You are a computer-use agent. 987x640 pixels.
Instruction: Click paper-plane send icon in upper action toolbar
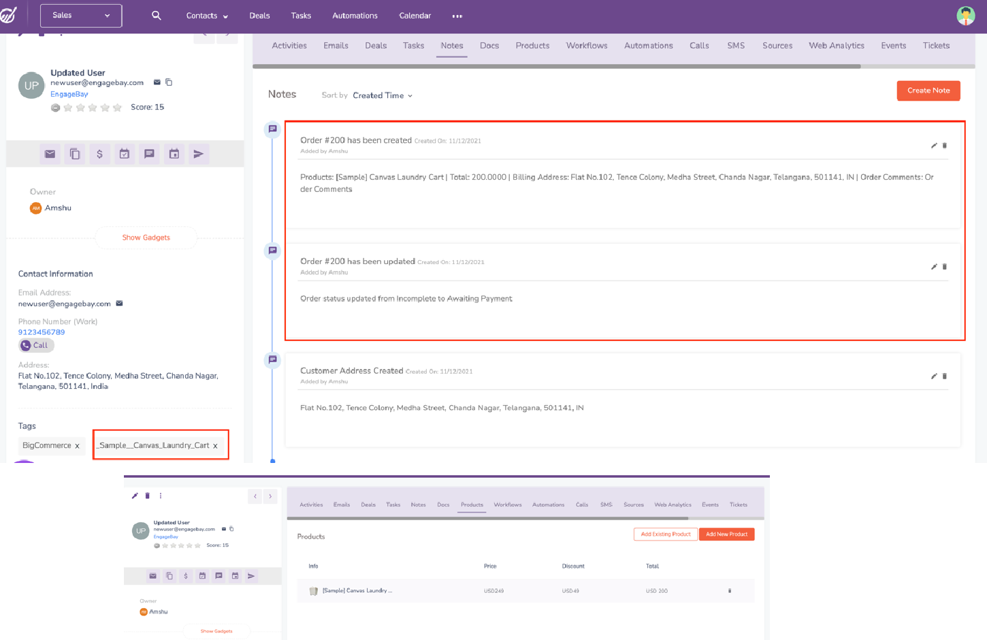point(199,154)
